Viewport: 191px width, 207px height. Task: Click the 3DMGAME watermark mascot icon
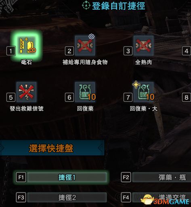147,199
